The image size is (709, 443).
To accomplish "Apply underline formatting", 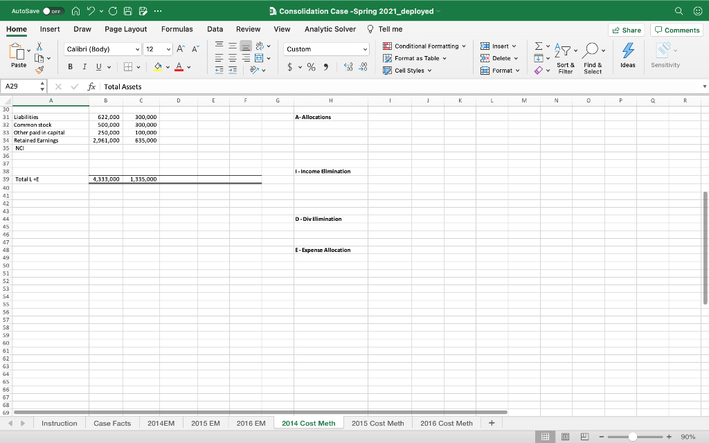I will tap(98, 66).
